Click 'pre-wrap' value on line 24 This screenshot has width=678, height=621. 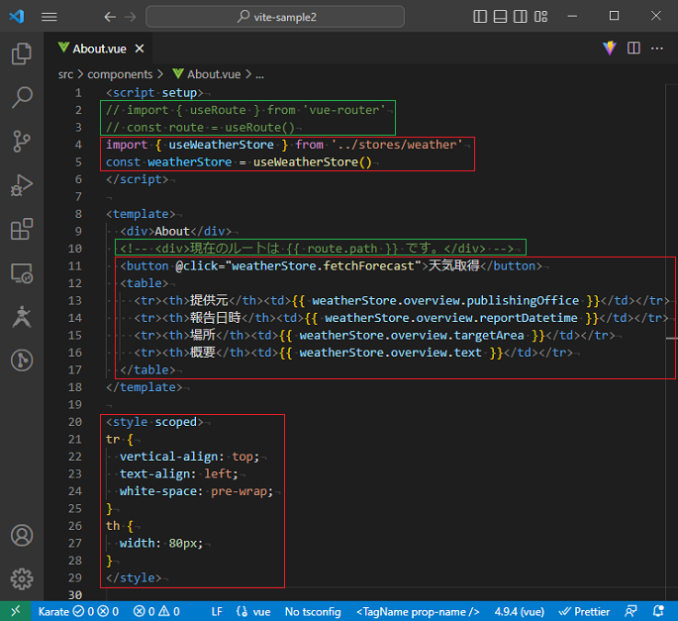click(239, 491)
